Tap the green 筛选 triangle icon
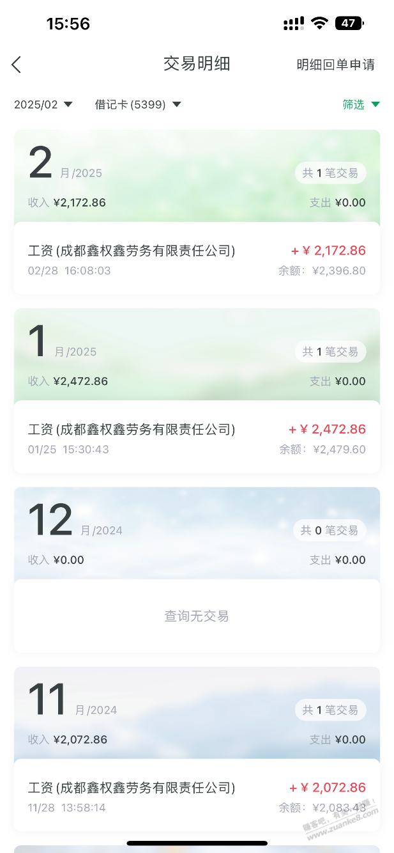This screenshot has height=853, width=394. [x=375, y=104]
